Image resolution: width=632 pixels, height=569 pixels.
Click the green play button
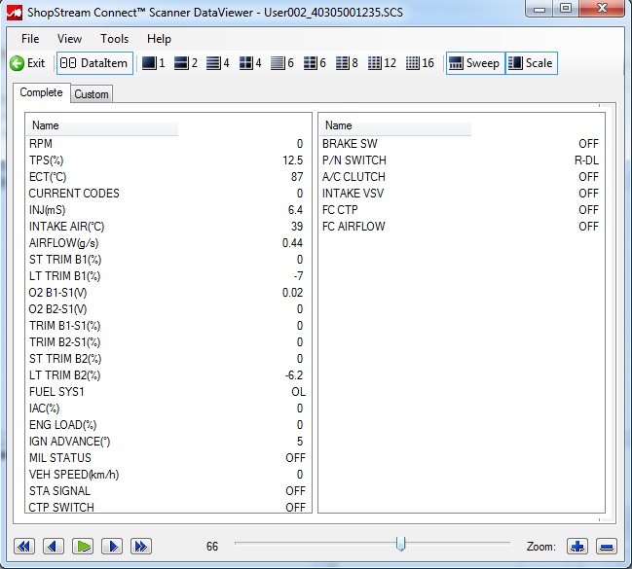[x=83, y=547]
